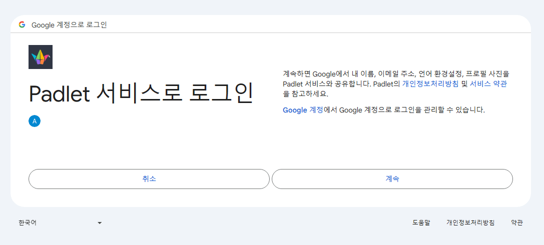Click the 취소 button
The width and height of the screenshot is (544, 245).
click(149, 179)
